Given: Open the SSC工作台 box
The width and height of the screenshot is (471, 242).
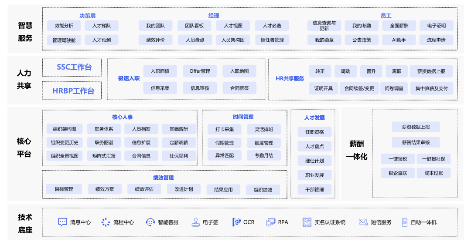Looking at the screenshot, I should pos(72,67).
